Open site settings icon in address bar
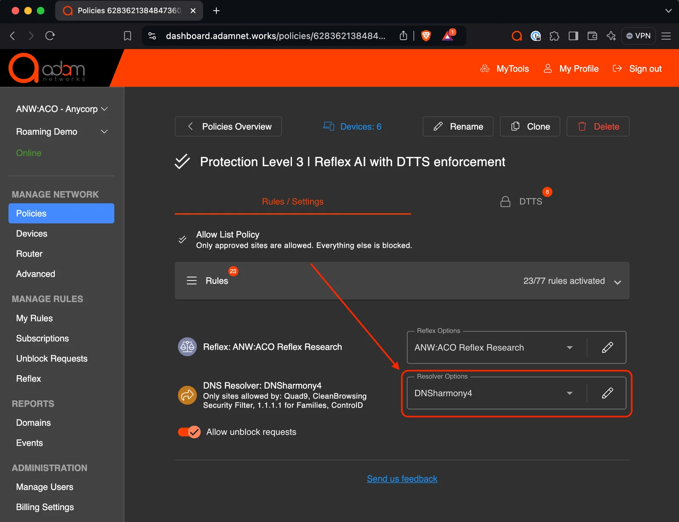Image resolution: width=679 pixels, height=522 pixels. coord(152,36)
